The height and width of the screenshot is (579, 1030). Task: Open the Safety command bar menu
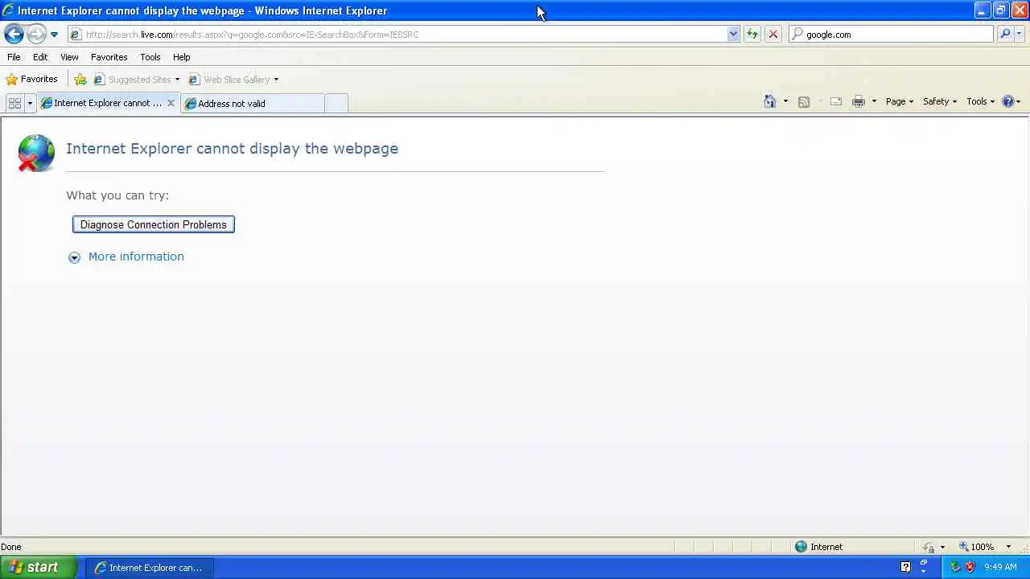tap(940, 101)
